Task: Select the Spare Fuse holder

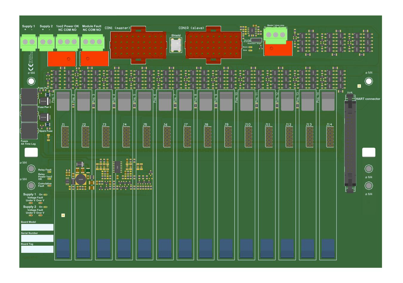Action: (x=29, y=131)
